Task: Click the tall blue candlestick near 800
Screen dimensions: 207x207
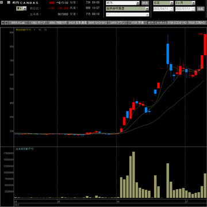Action: (x=168, y=53)
